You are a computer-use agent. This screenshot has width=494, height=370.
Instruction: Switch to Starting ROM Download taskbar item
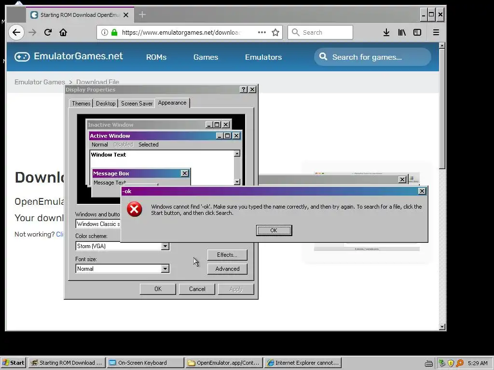(x=67, y=363)
